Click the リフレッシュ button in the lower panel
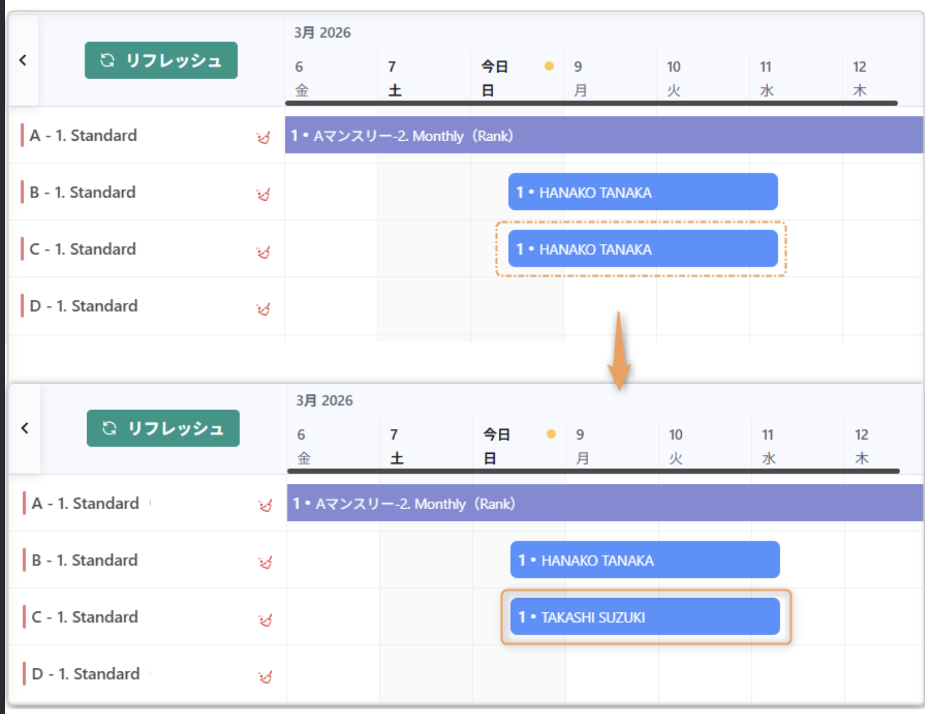Screen dimensions: 925x714 (163, 428)
